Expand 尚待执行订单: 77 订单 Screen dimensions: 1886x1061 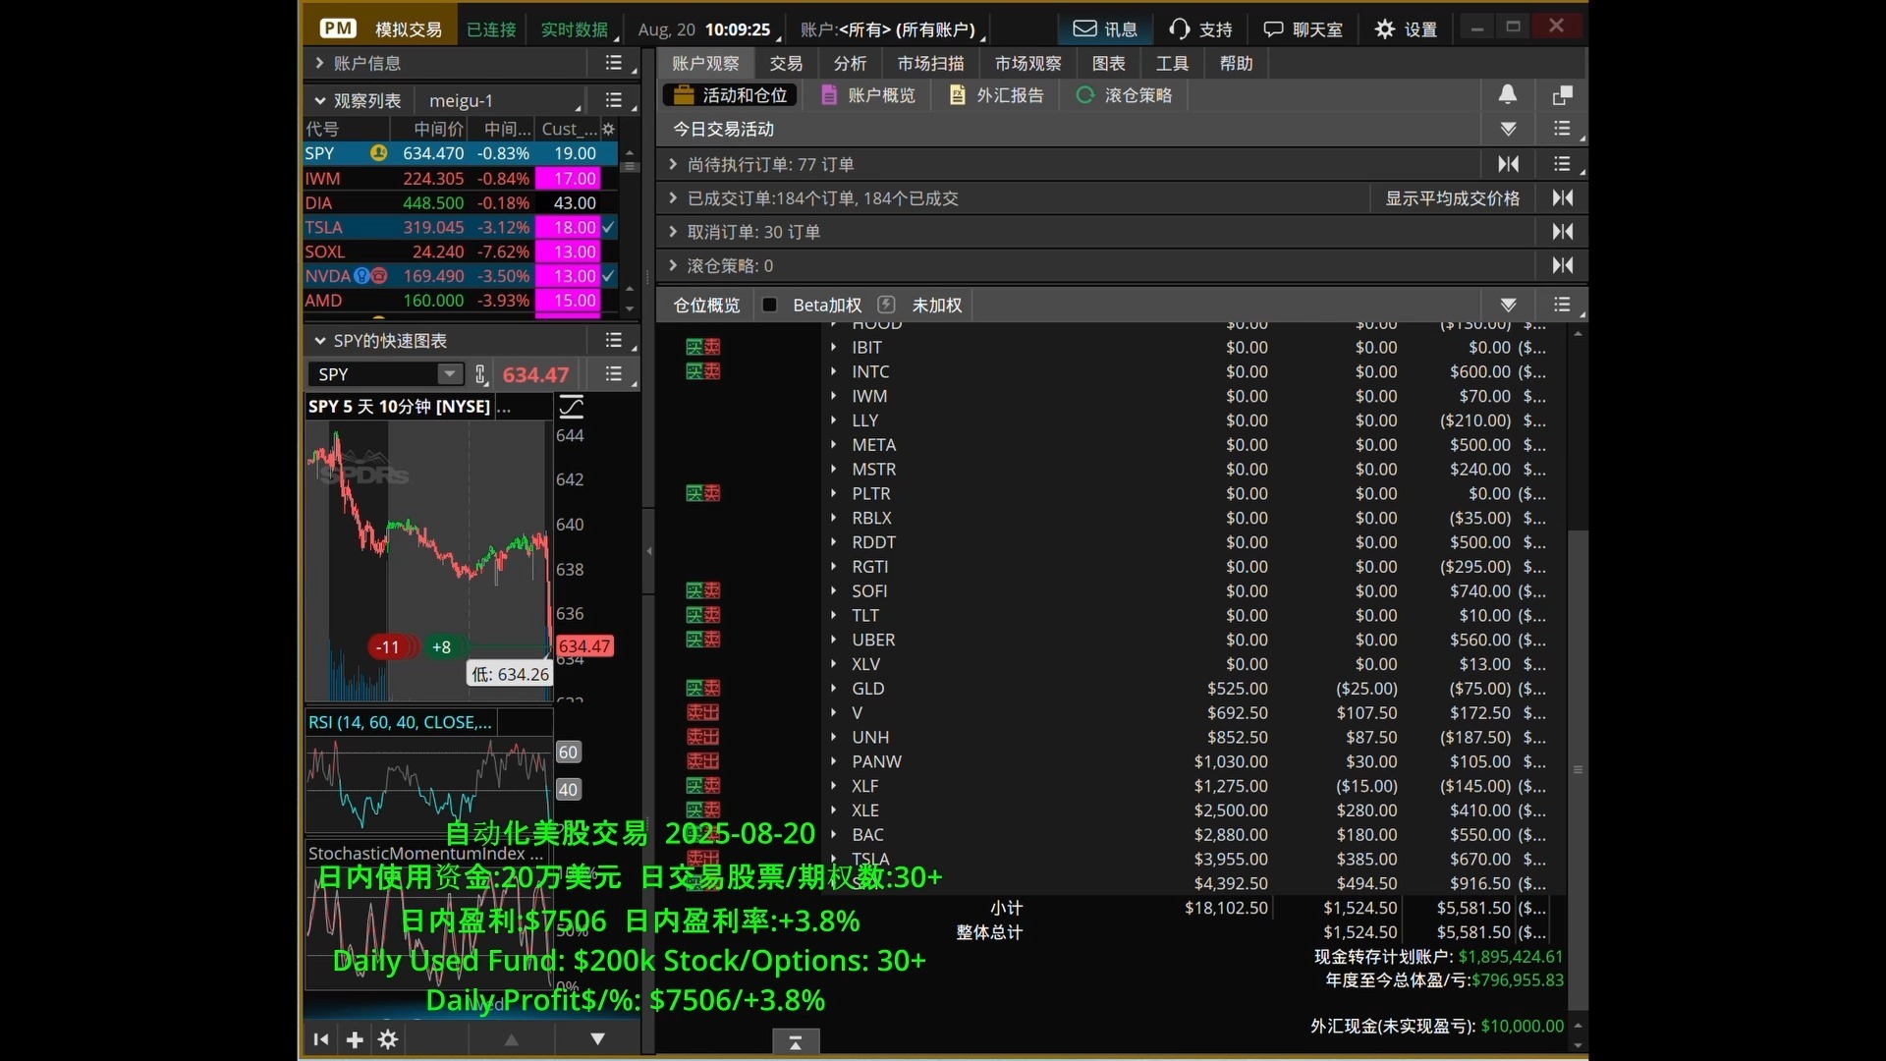[x=673, y=164]
